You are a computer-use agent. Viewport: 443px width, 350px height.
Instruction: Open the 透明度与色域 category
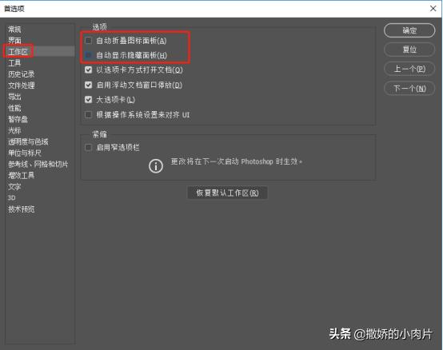(x=28, y=141)
